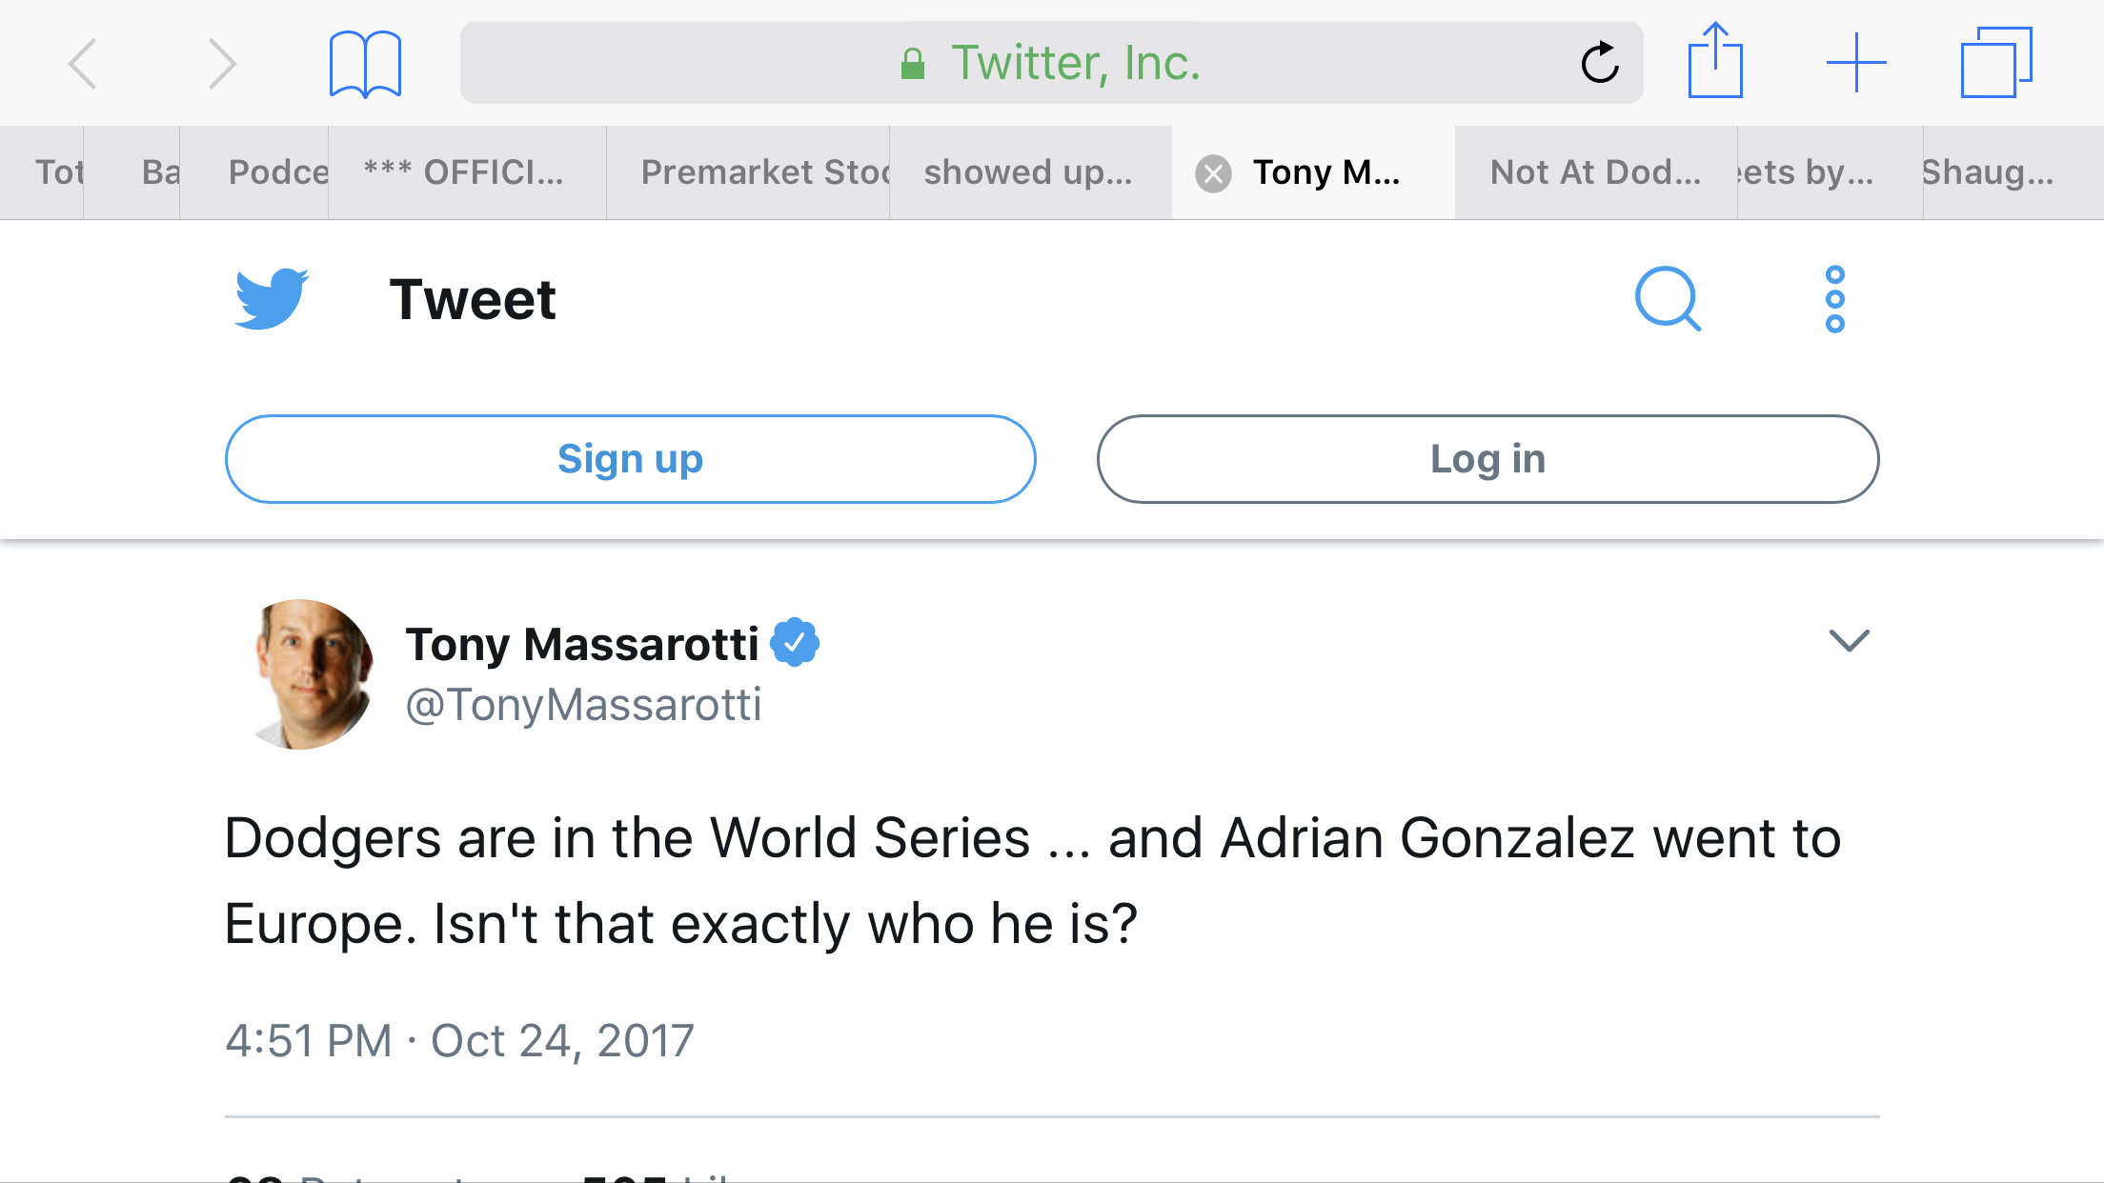
Task: Expand the tweet options chevron
Action: [x=1849, y=640]
